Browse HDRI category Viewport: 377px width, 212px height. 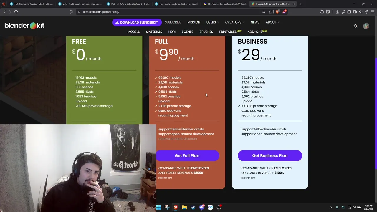[172, 32]
